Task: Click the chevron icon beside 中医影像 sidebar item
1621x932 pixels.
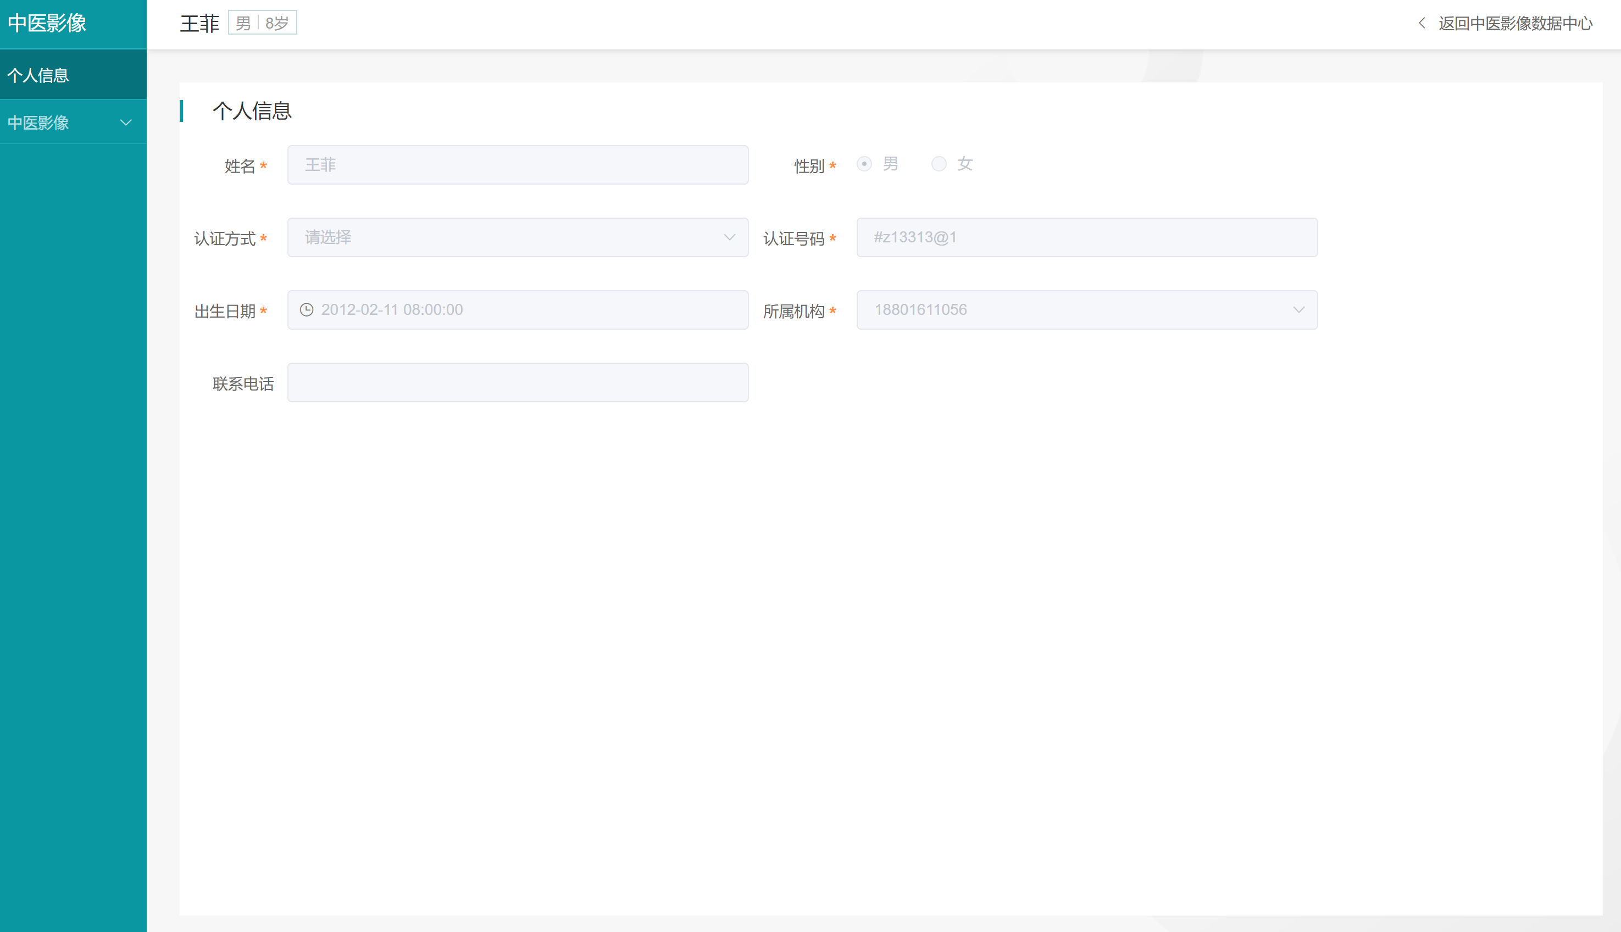Action: [x=126, y=122]
